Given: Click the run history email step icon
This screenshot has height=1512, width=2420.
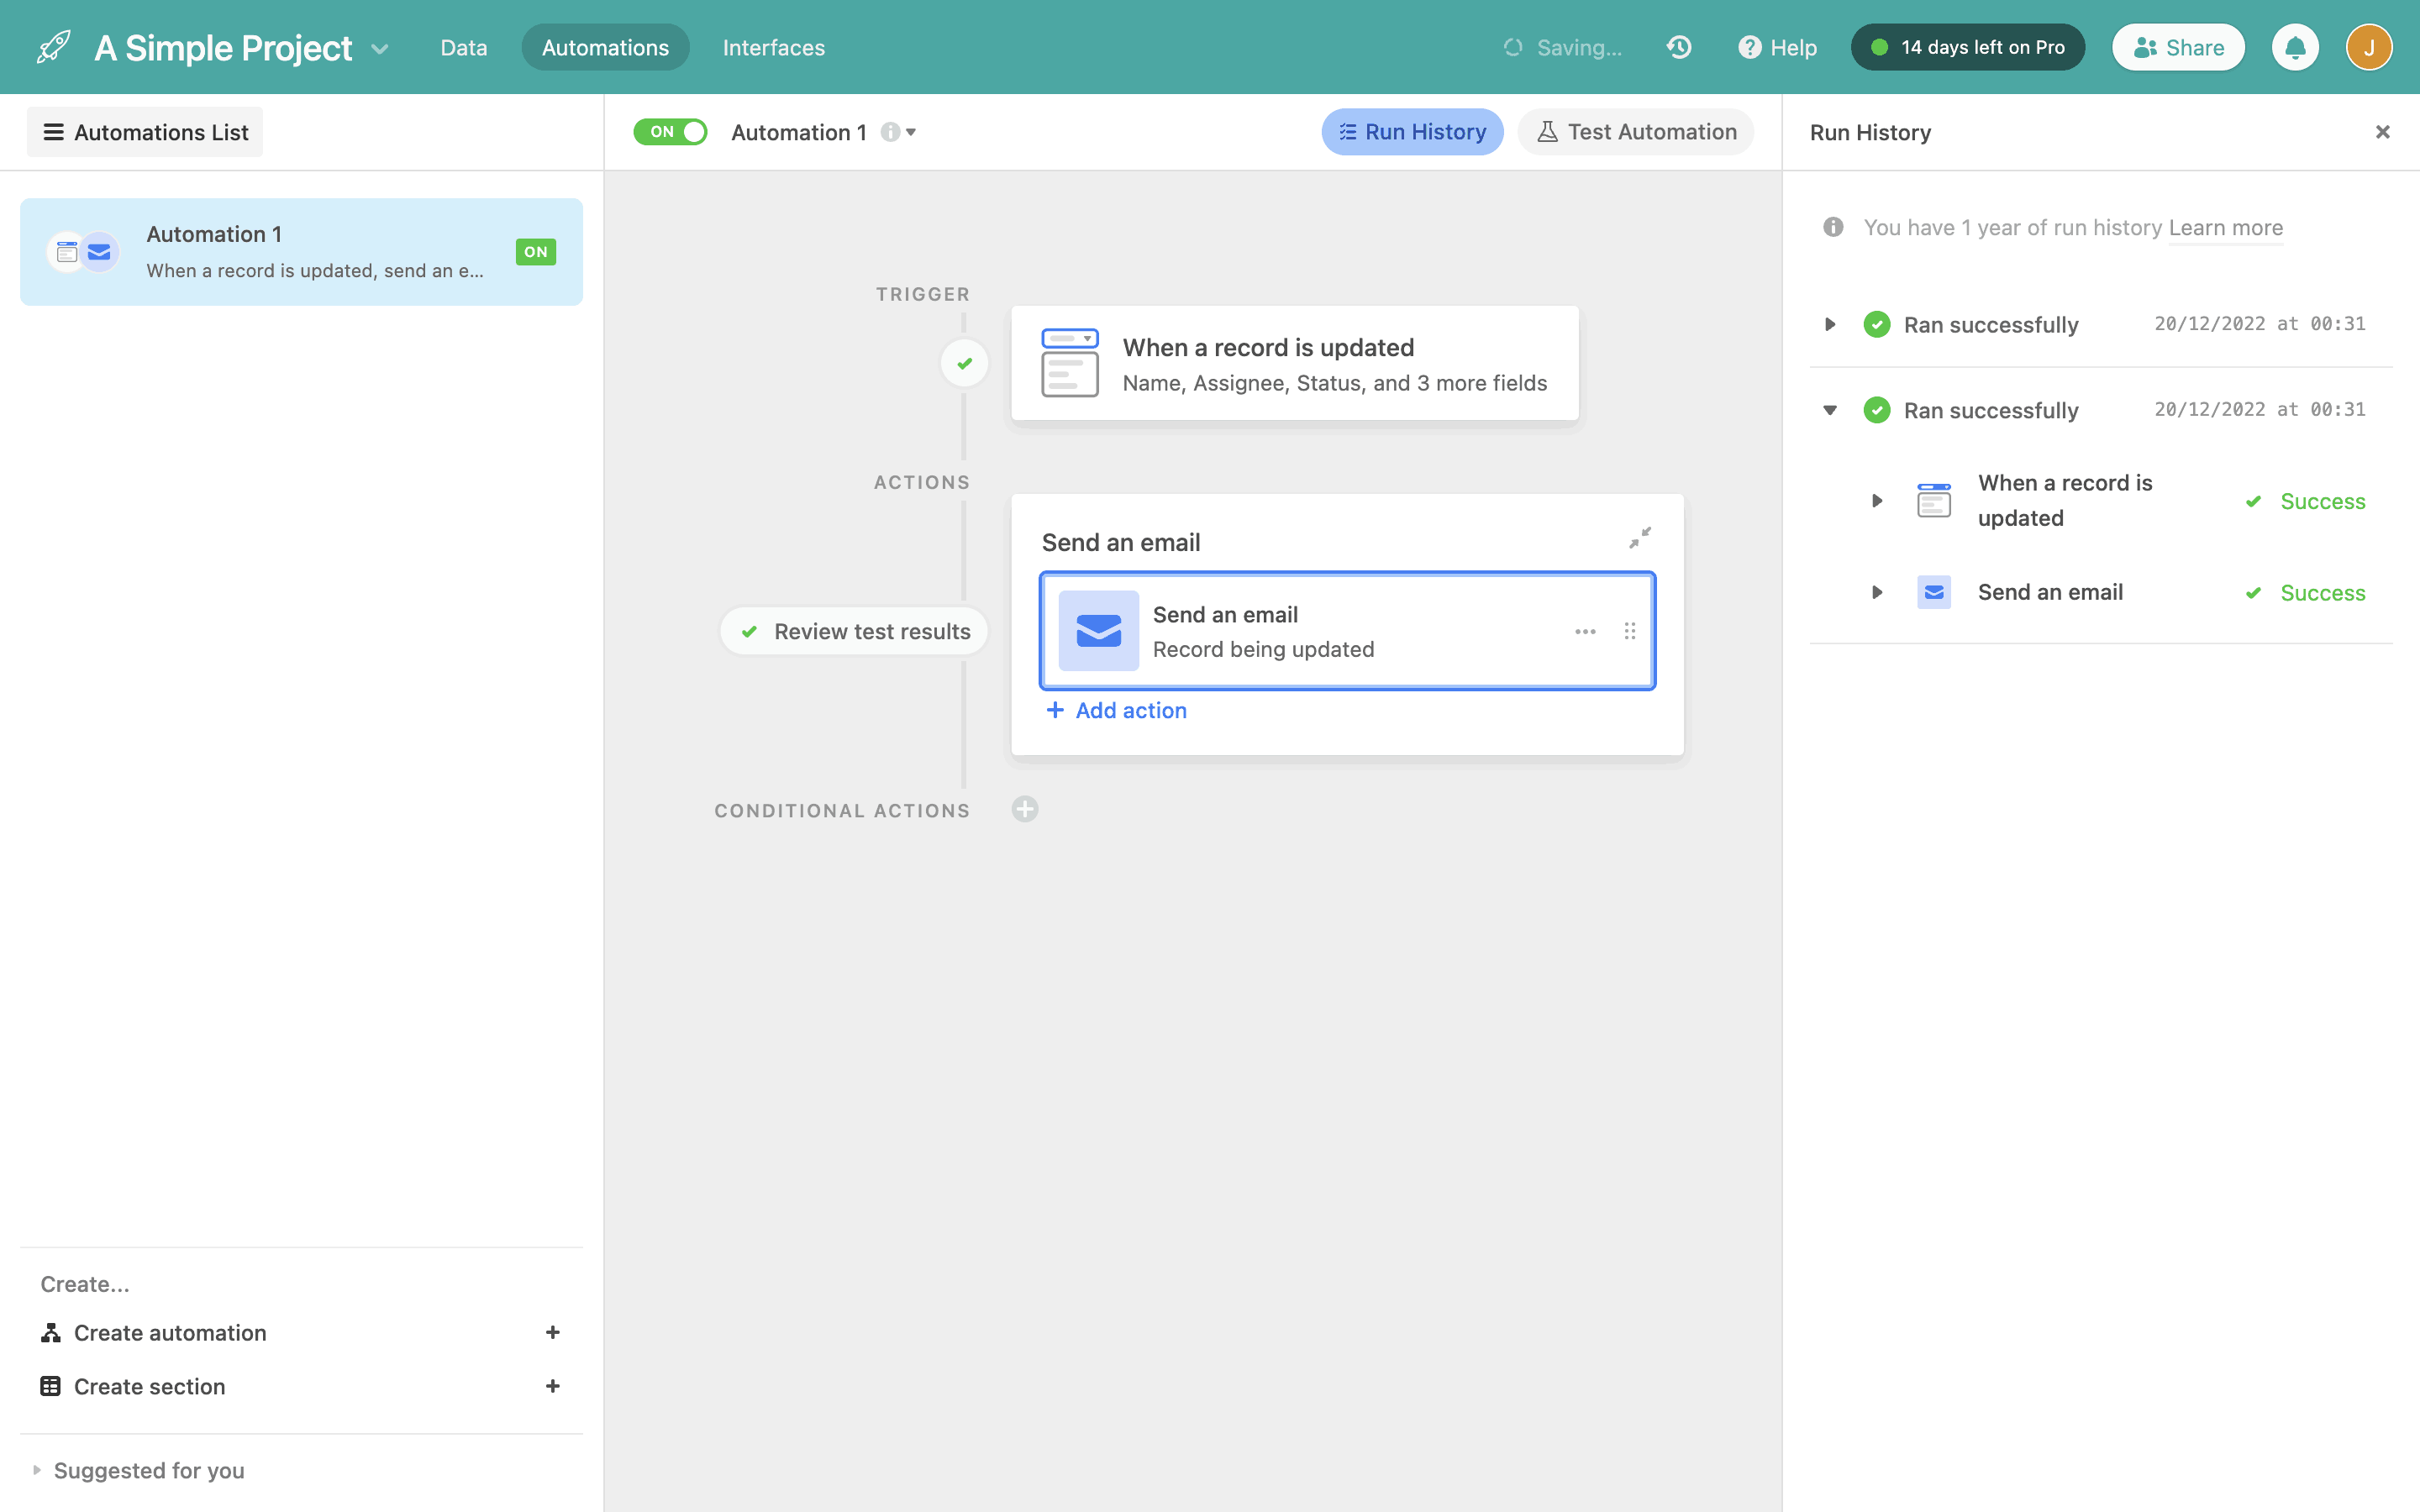Looking at the screenshot, I should [x=1934, y=593].
